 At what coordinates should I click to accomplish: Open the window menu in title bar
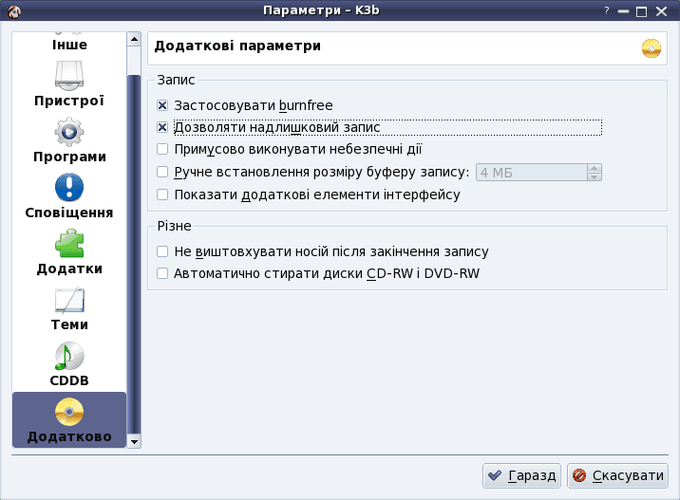coord(11,10)
